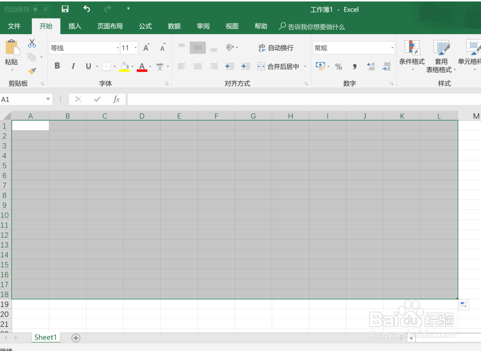Click the Increase Indent icon
The width and height of the screenshot is (481, 351).
pyautogui.click(x=246, y=66)
